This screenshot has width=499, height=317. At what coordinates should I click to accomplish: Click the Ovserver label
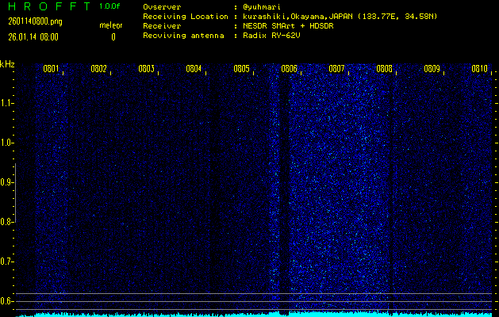pos(162,7)
